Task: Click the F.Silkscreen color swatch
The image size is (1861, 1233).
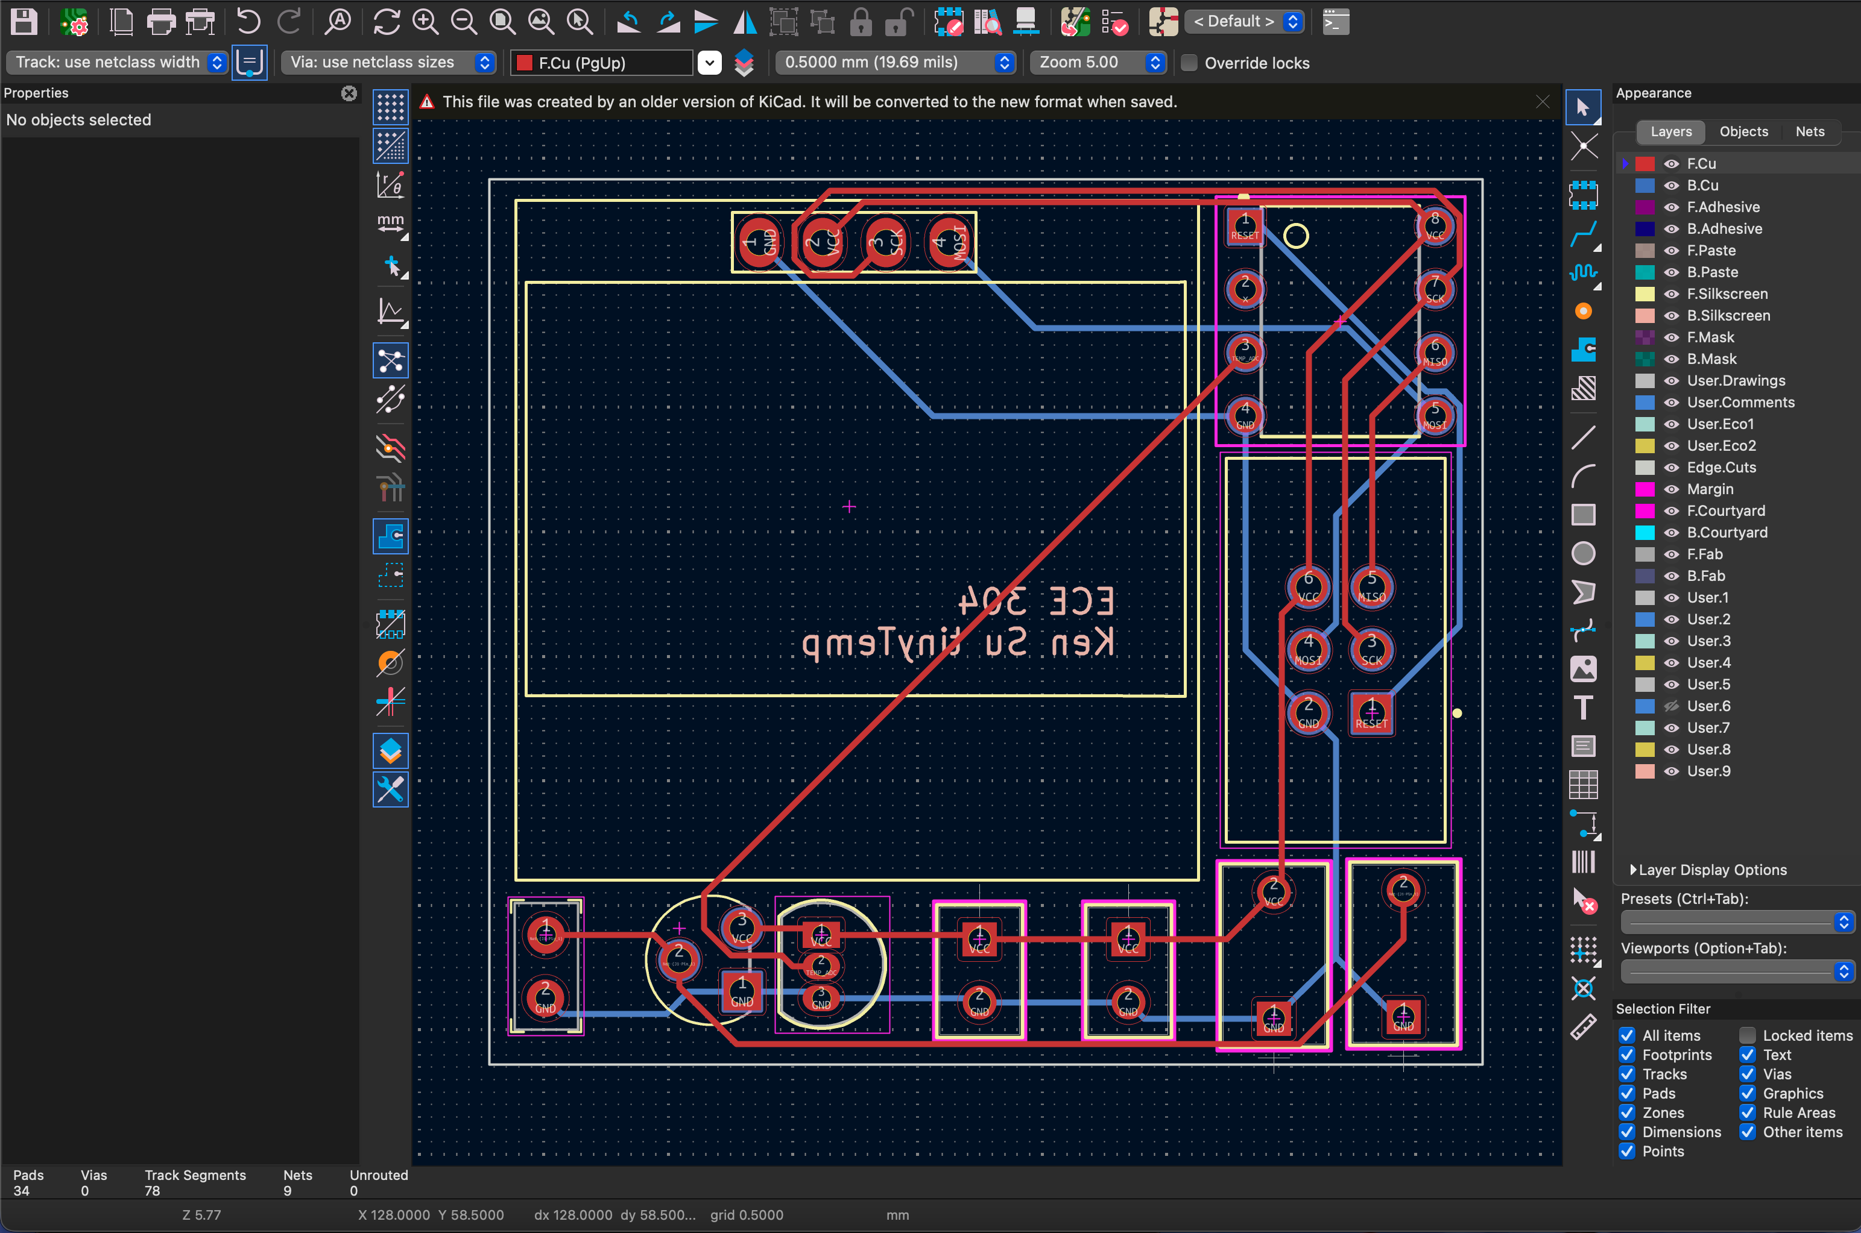Action: (x=1645, y=294)
